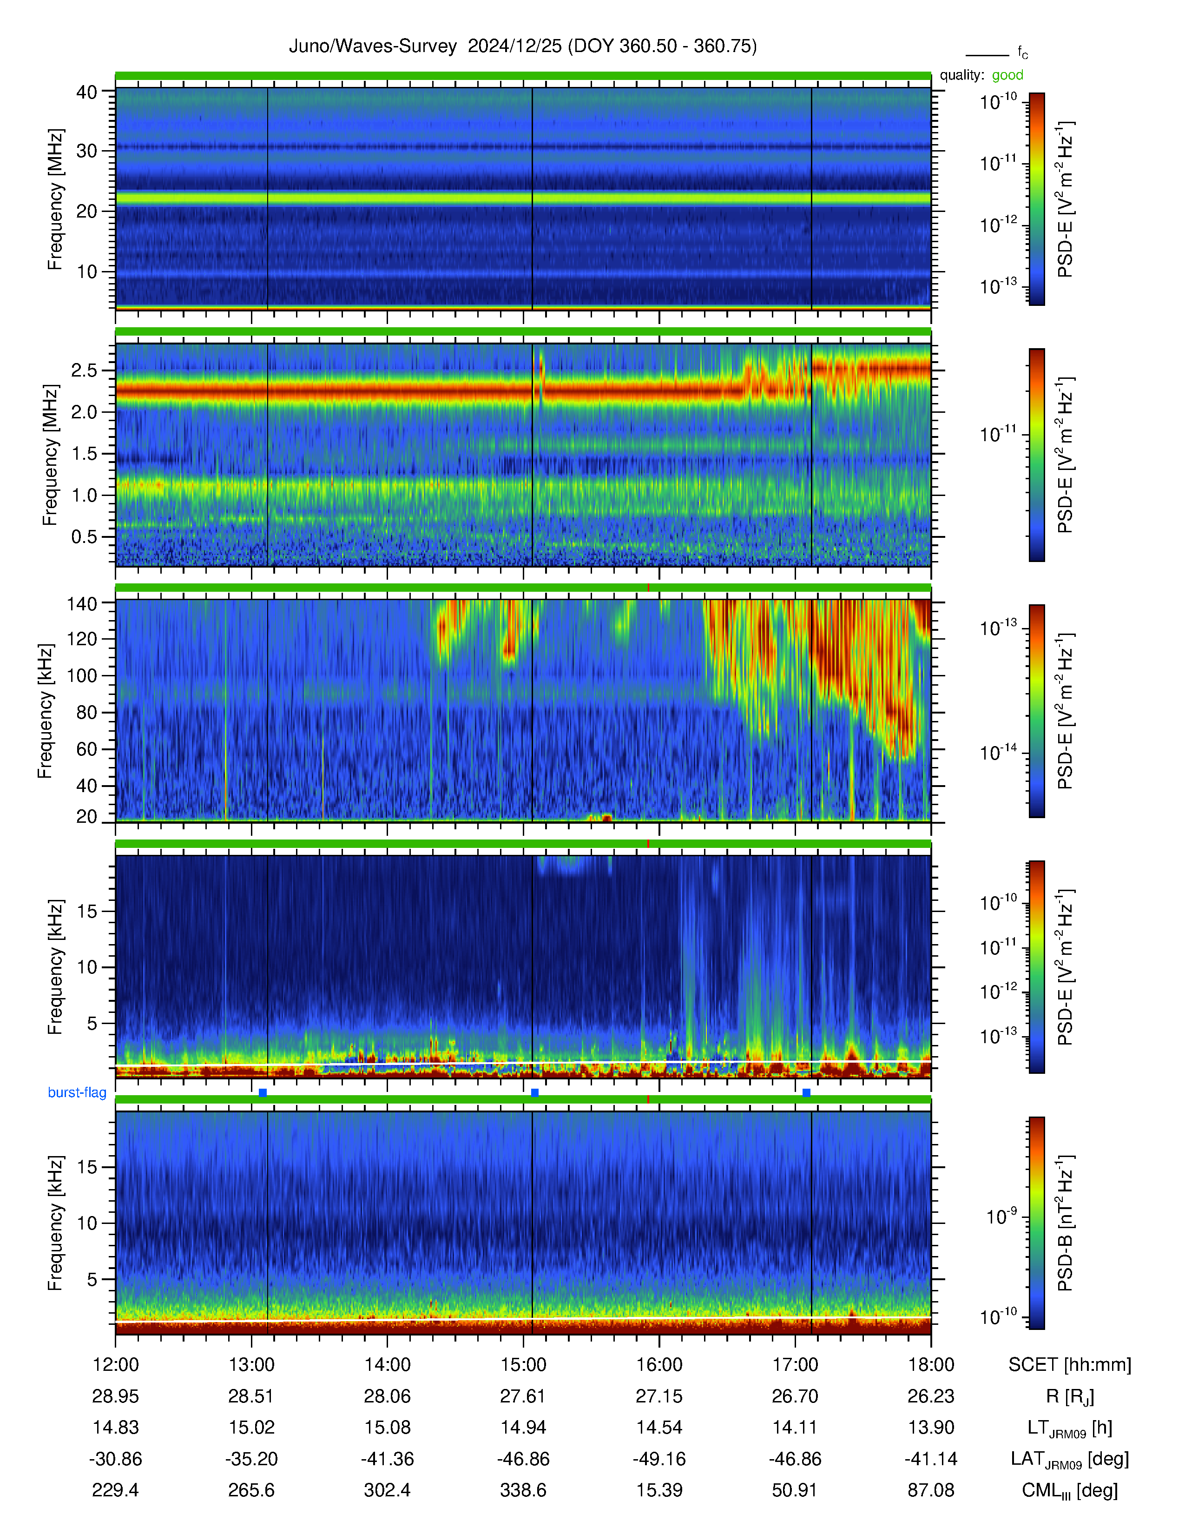The width and height of the screenshot is (1185, 1534).
Task: Click the red quality marker above 140 kHz panel
Action: pos(648,587)
